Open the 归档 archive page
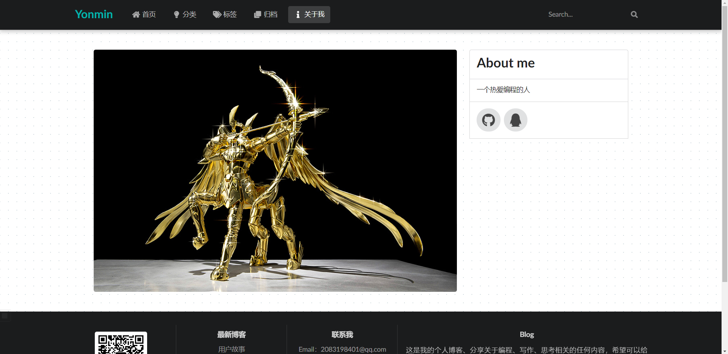The height and width of the screenshot is (354, 728). pos(265,14)
